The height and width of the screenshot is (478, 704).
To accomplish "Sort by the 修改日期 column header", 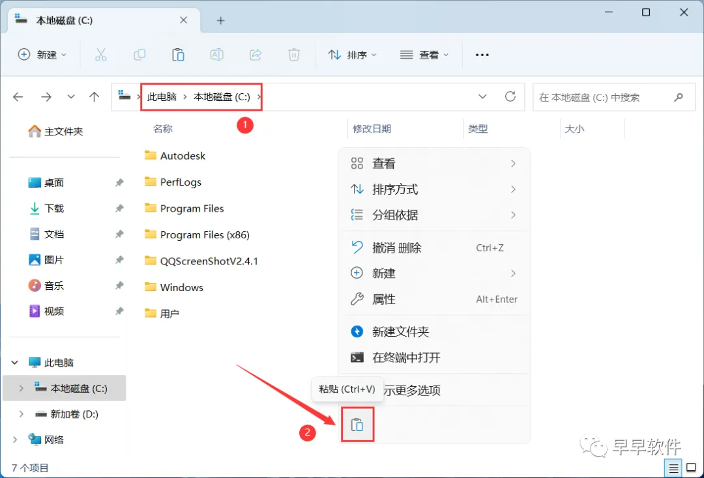I will click(372, 129).
